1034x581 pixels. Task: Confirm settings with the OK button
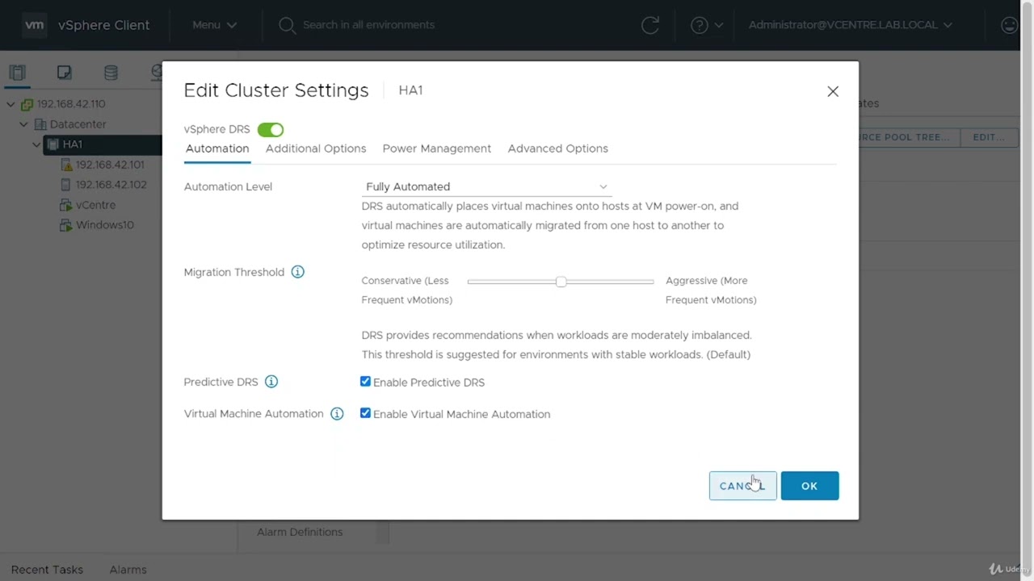click(x=809, y=486)
